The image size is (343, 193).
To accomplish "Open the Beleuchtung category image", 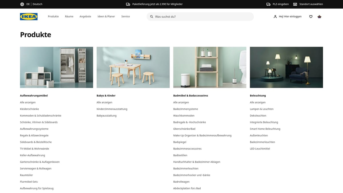I will click(286, 67).
